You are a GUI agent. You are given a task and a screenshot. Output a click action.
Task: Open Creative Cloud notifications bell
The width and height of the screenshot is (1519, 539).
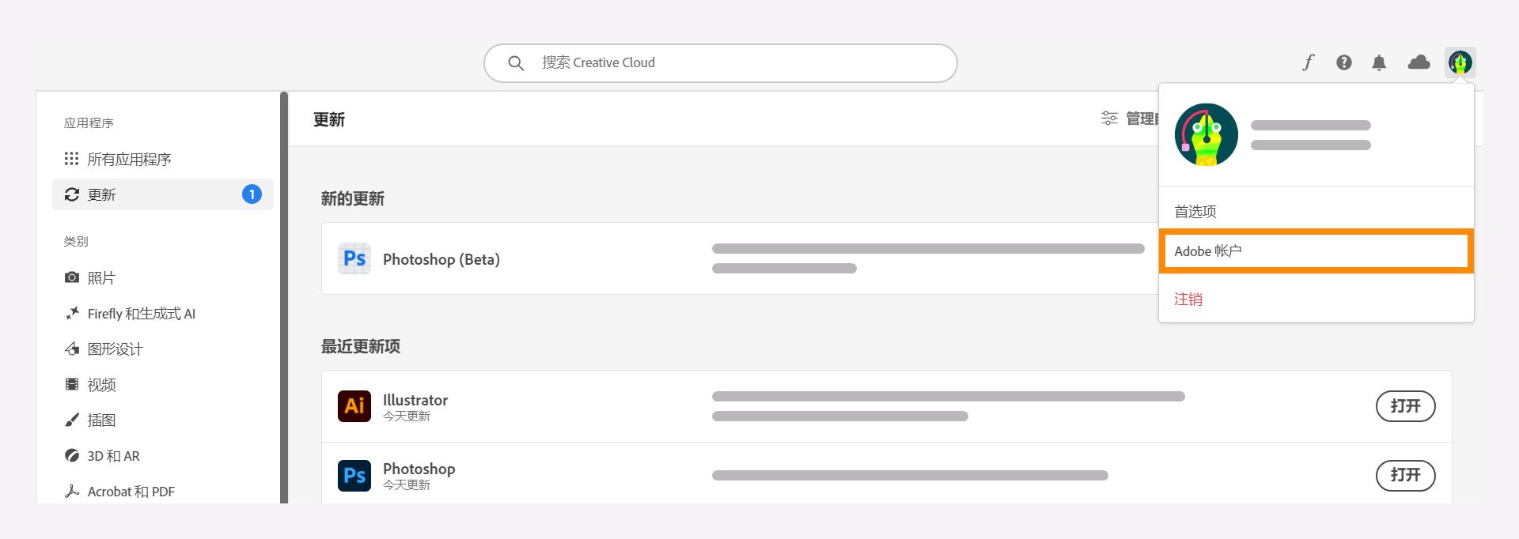point(1379,62)
